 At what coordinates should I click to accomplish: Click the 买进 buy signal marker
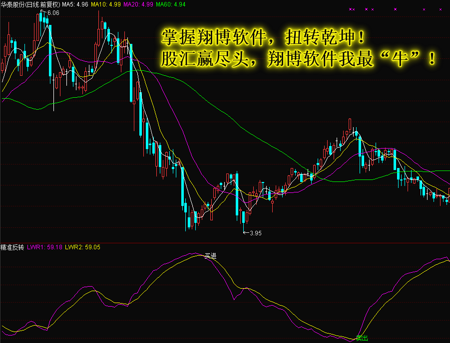tap(210, 256)
